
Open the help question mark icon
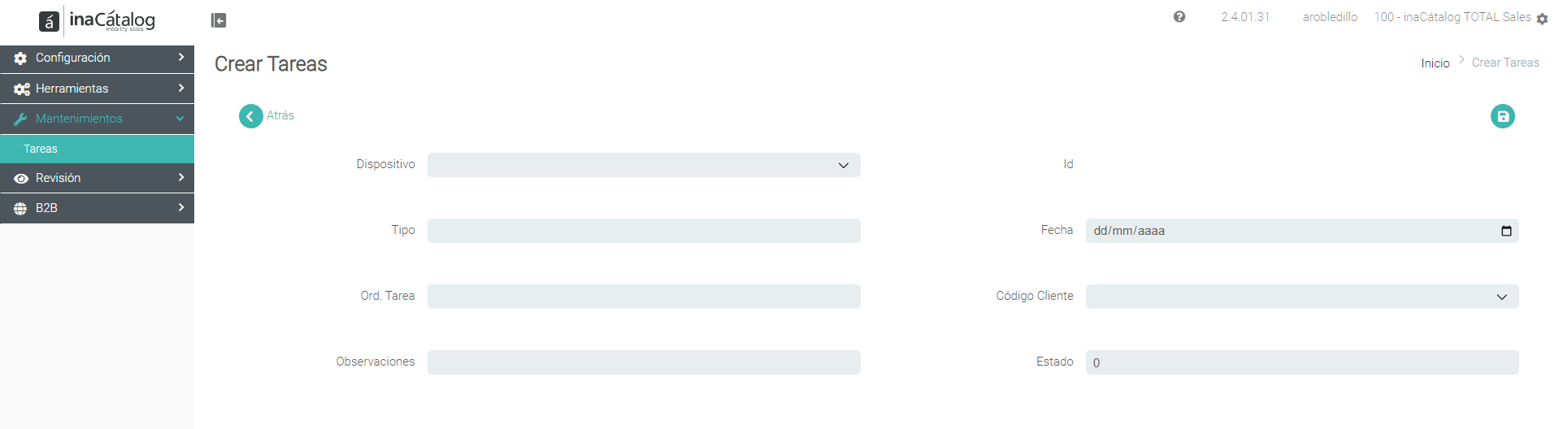tap(1179, 17)
